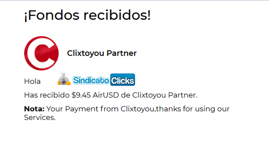The height and width of the screenshot is (147, 269).
Task: Click the words Has recibido
Action: coord(47,95)
